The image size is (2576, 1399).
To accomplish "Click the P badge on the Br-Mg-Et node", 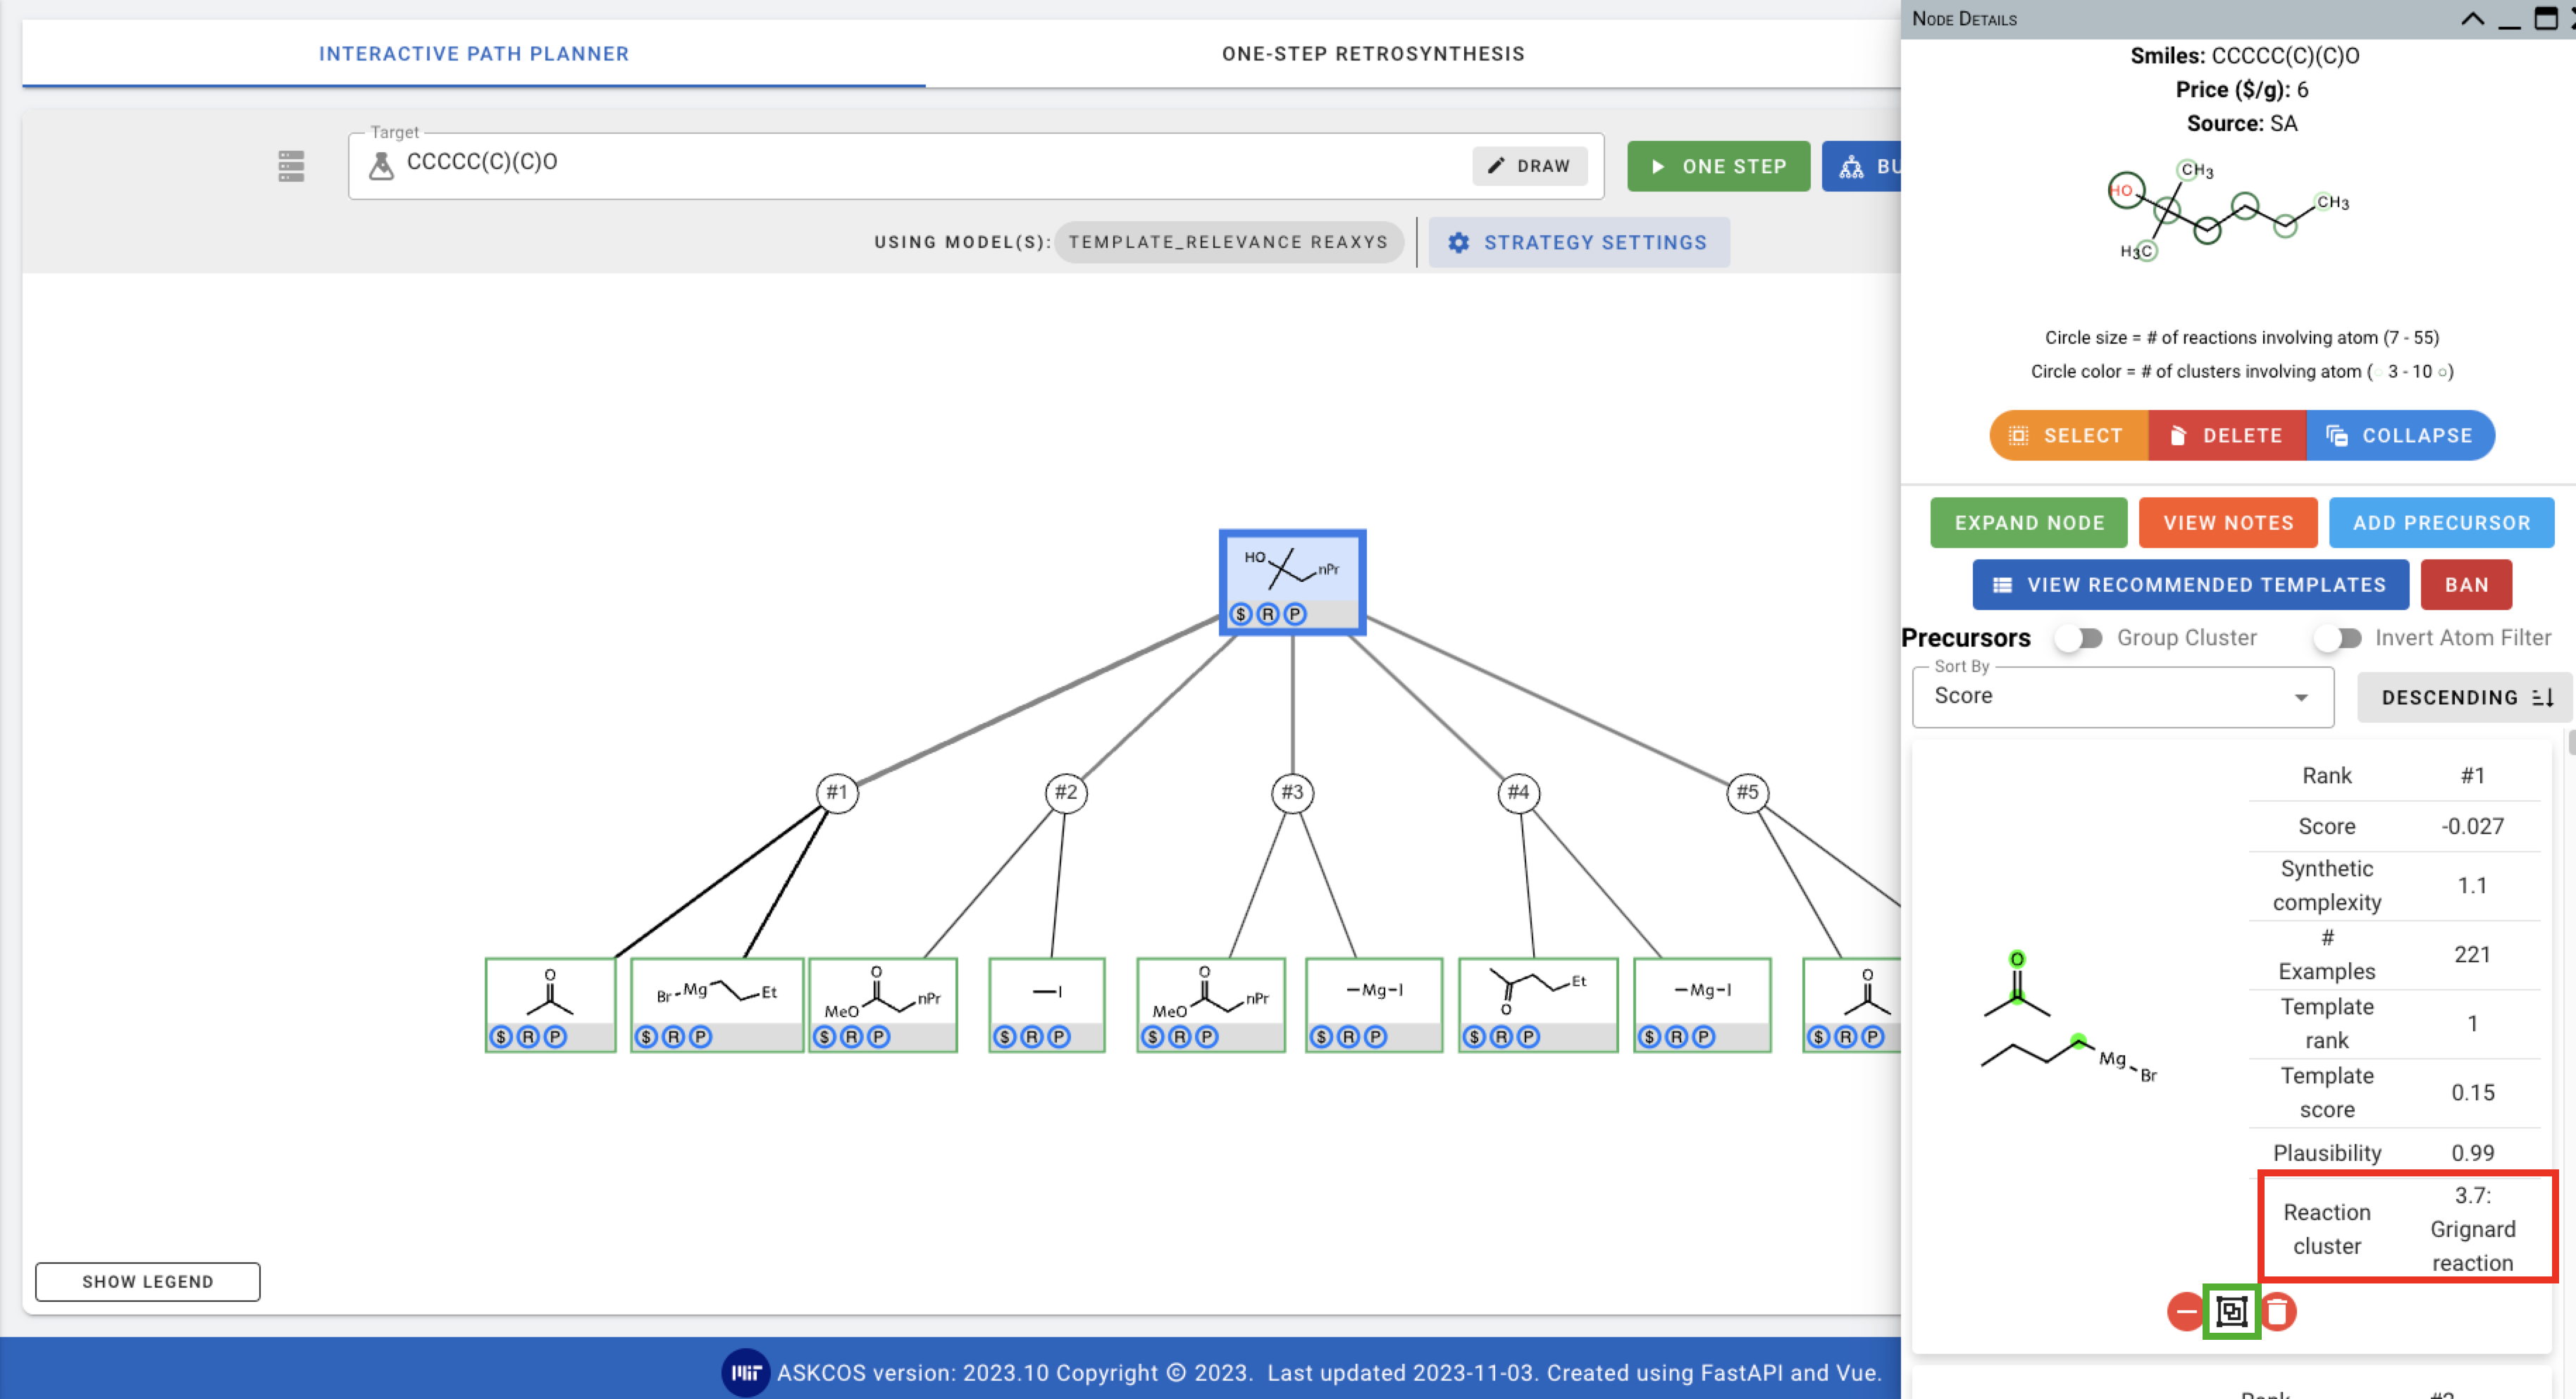I will point(701,1037).
